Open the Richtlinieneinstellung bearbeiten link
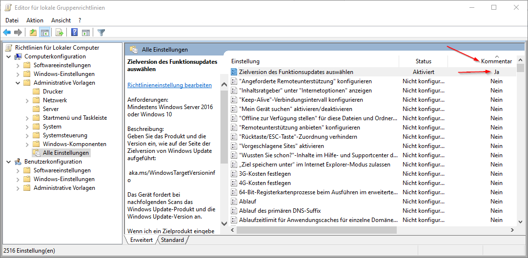The image size is (528, 258). pyautogui.click(x=169, y=85)
